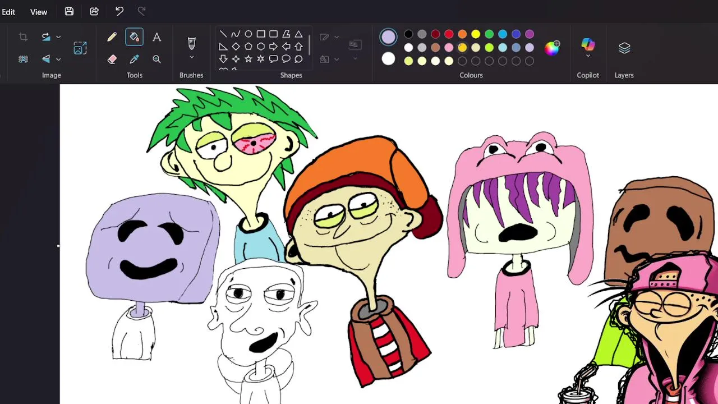Screen dimensions: 718x404
Task: Choose the Four-point star shape
Action: click(236, 59)
